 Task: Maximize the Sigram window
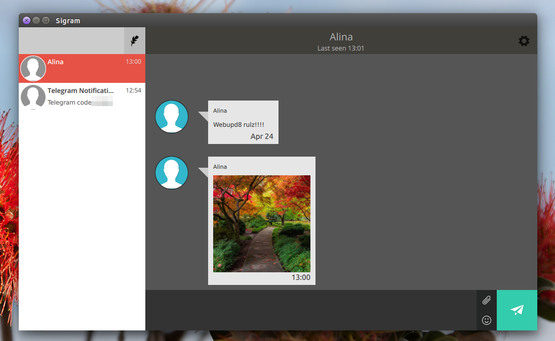pyautogui.click(x=46, y=21)
